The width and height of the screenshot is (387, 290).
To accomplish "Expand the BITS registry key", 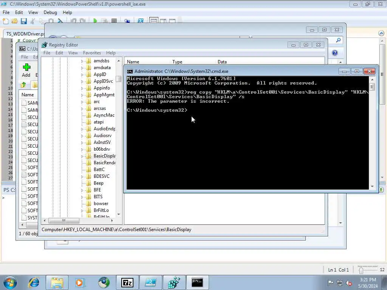I will (82, 197).
